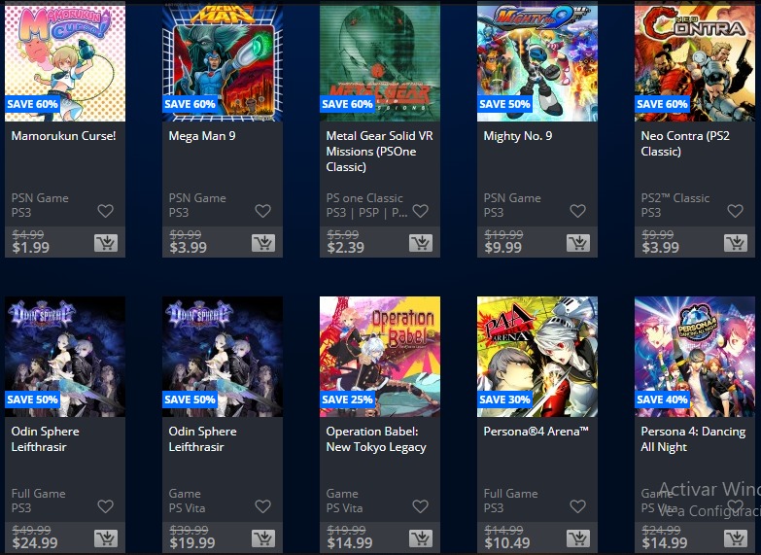The image size is (761, 555).
Task: Add Operation Babel to cart
Action: (x=421, y=538)
